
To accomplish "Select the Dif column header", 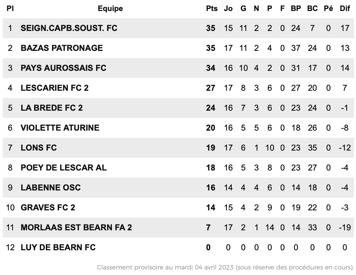I will click(345, 8).
